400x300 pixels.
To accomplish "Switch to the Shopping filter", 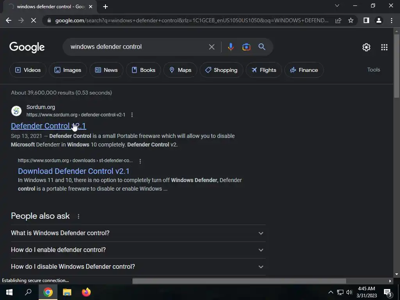I will [x=221, y=70].
